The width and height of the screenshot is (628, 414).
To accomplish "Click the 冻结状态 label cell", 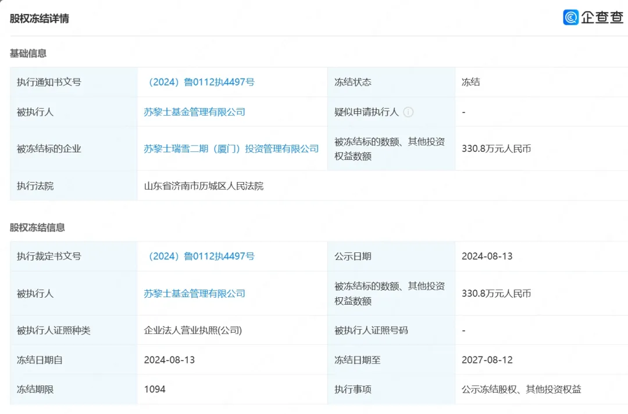I will click(x=391, y=82).
